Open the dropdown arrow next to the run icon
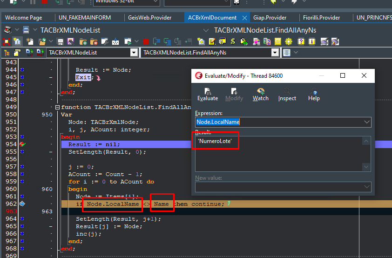392x258 pixels. click(136, 41)
